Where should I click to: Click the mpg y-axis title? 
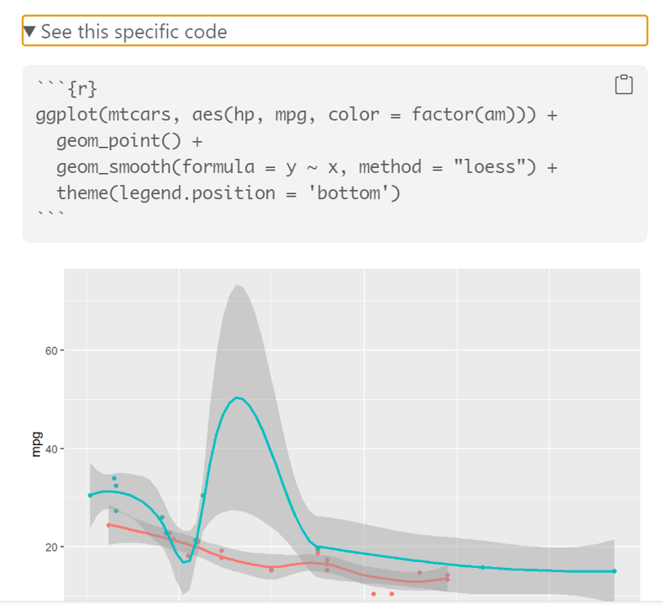click(x=36, y=444)
